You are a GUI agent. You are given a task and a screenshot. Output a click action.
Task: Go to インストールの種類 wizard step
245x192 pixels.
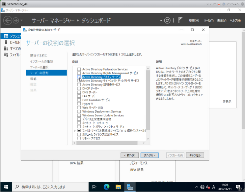[x=41, y=61]
